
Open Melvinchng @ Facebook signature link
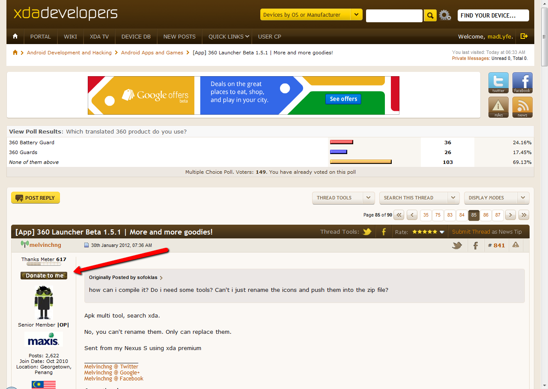(114, 379)
